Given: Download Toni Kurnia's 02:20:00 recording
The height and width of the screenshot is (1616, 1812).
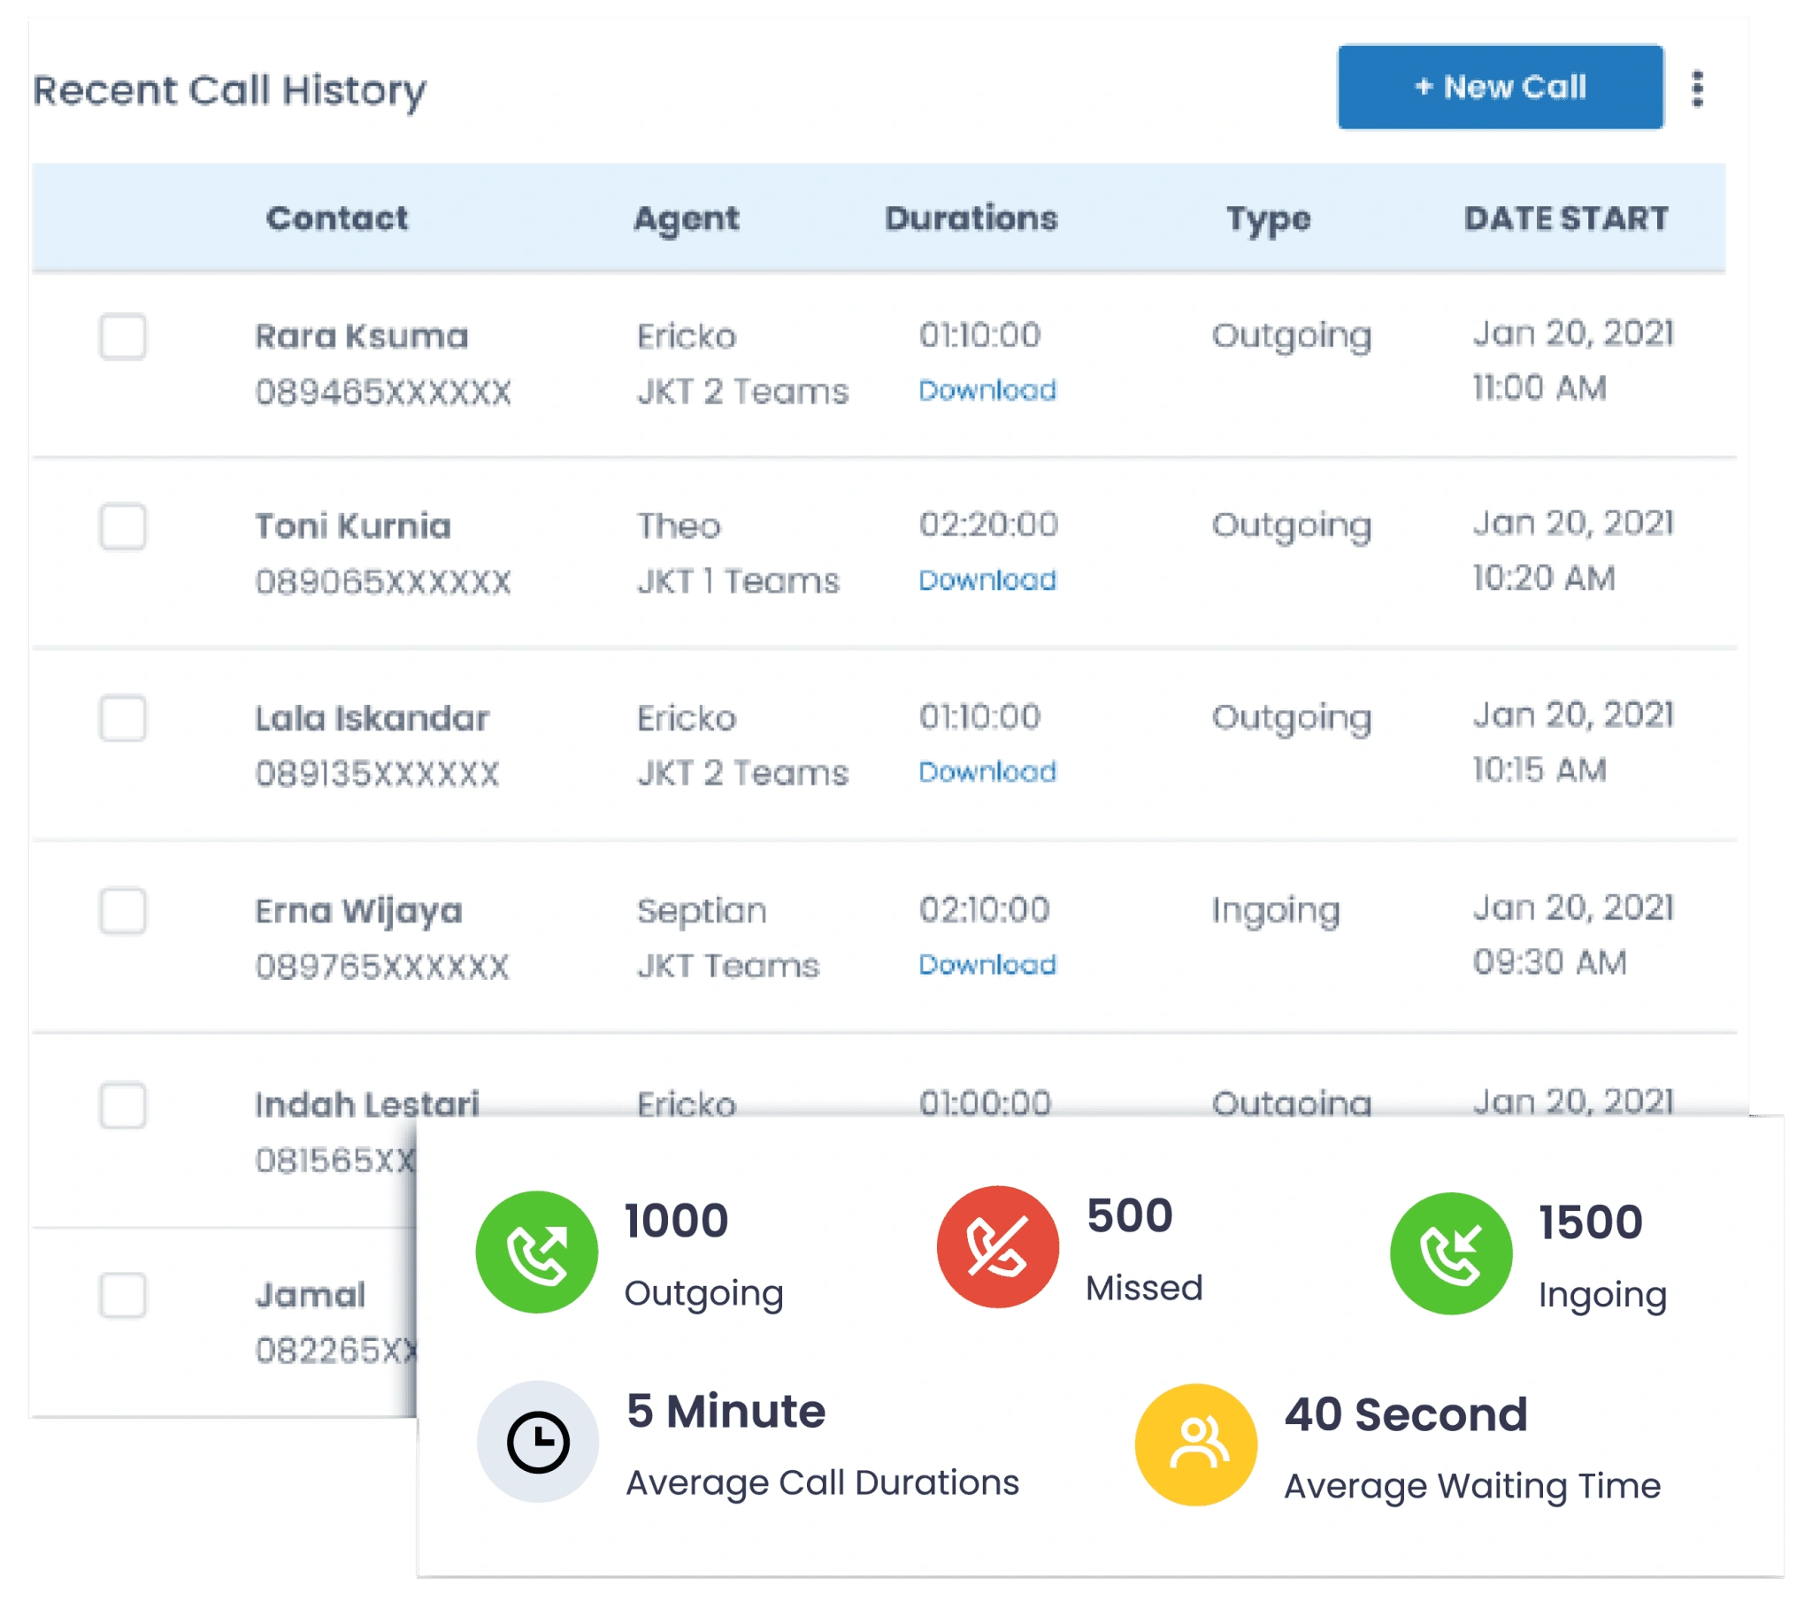Looking at the screenshot, I should coord(987,580).
